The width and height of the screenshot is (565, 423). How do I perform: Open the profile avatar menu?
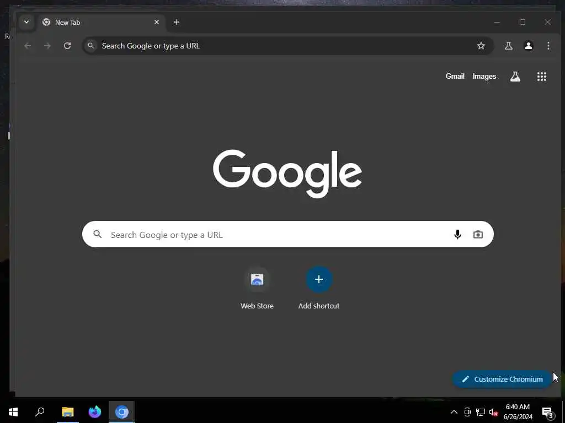[529, 46]
